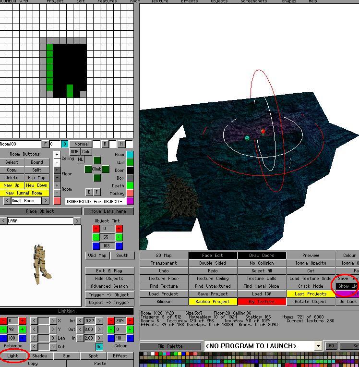Screen dimensions: 359x367
Task: Click the Room103 name field
Action: pyautogui.click(x=20, y=144)
